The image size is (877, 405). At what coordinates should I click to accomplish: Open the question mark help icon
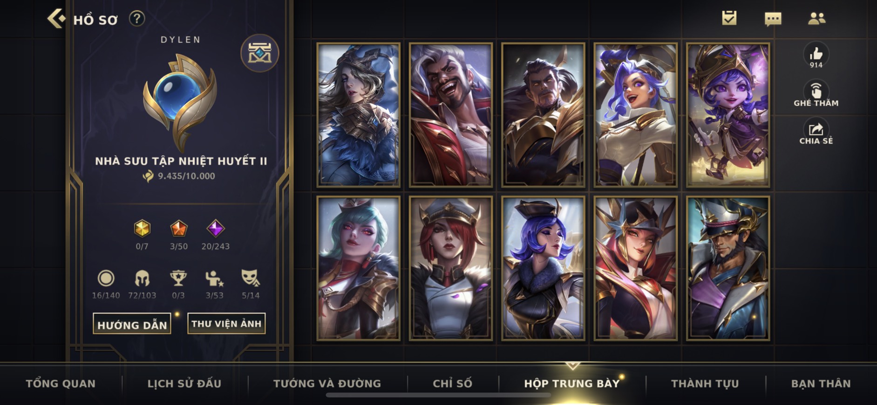pos(136,19)
